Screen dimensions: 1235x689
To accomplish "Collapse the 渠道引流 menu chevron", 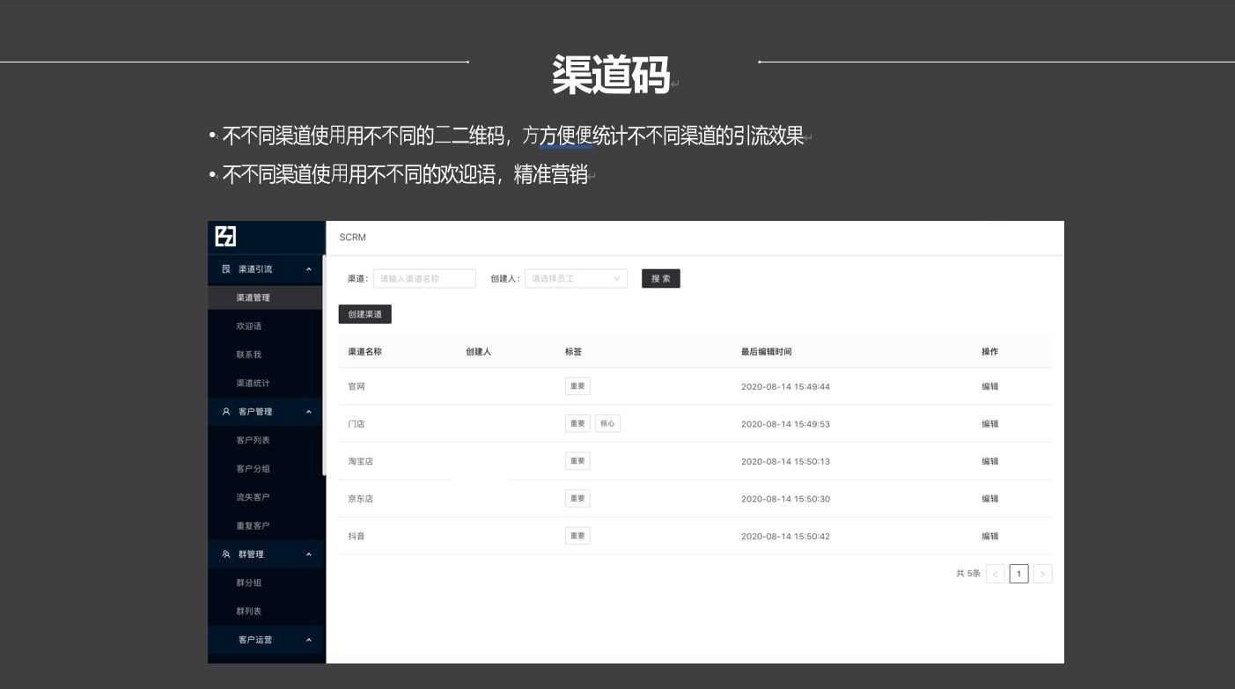I will point(308,269).
